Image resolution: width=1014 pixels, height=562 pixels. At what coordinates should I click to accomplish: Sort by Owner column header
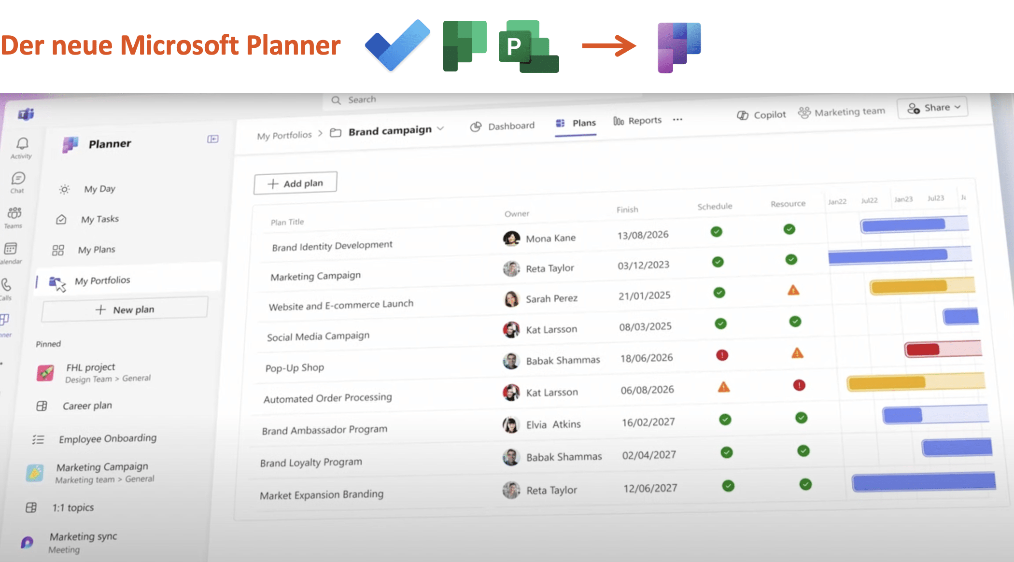pyautogui.click(x=517, y=213)
